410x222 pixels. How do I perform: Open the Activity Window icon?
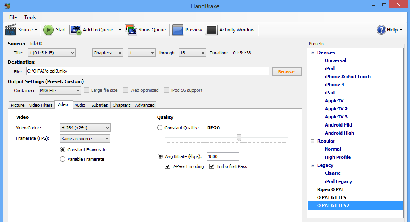pyautogui.click(x=212, y=30)
